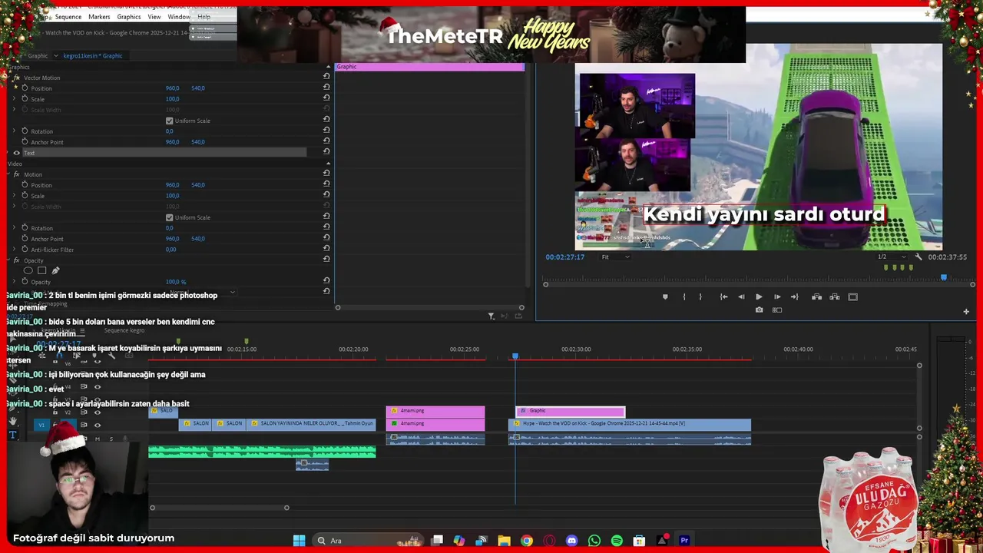Toggle the Motion fx effect on or off
This screenshot has width=983, height=553.
point(16,174)
